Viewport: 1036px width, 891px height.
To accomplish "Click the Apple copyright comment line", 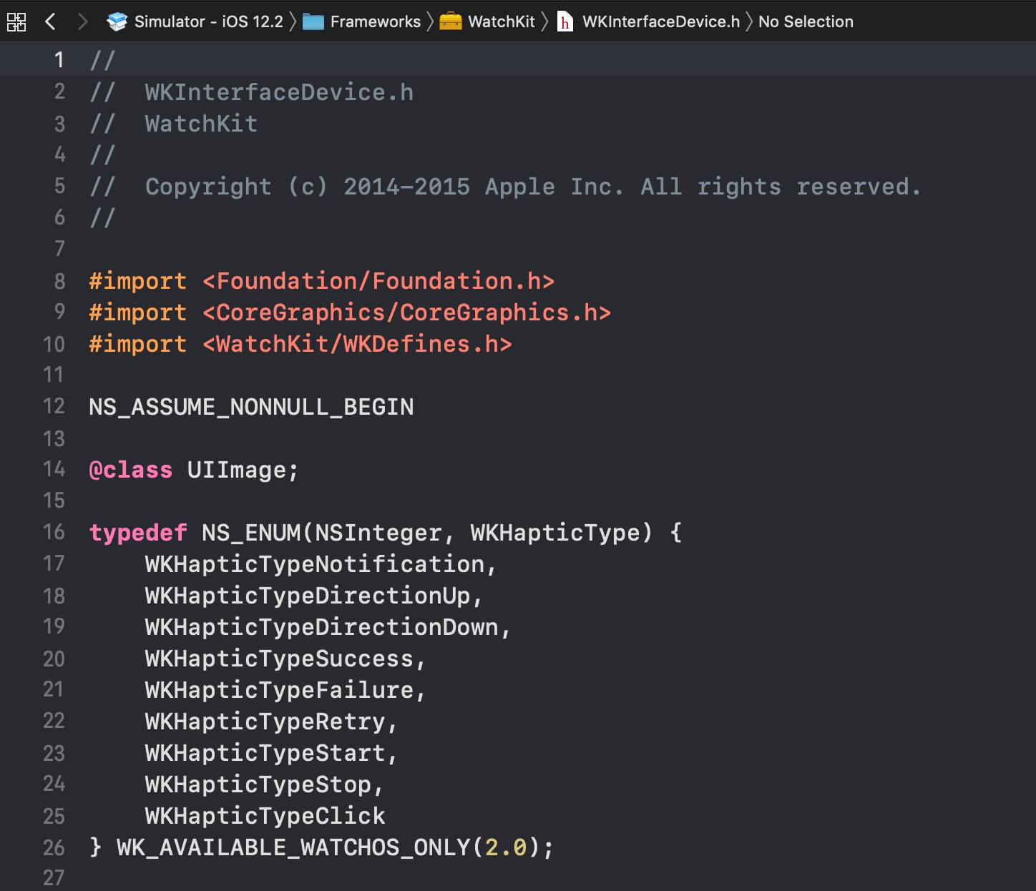I will (x=501, y=187).
